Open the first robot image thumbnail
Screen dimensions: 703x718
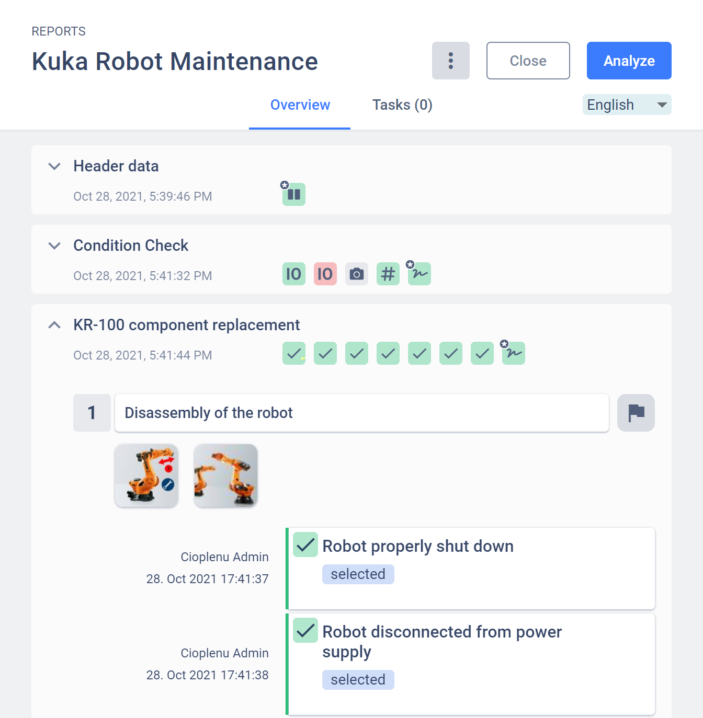pos(146,476)
